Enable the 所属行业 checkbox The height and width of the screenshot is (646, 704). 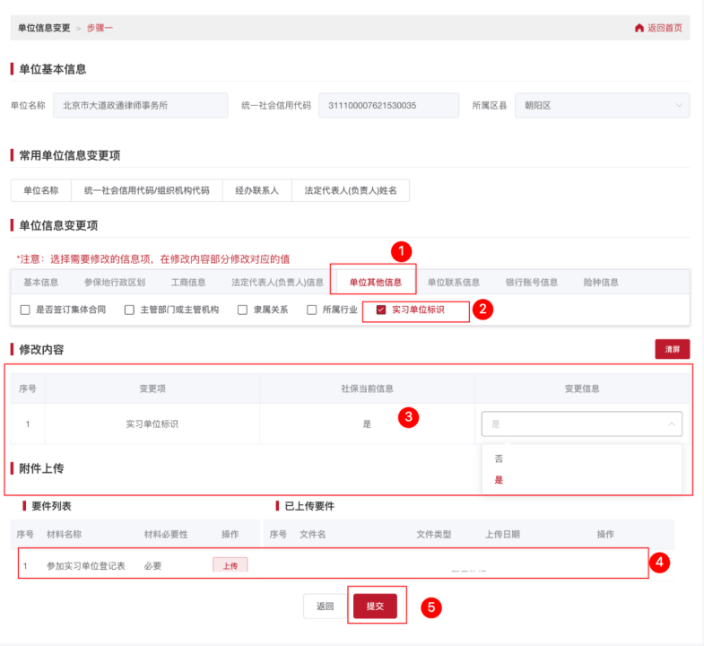point(312,310)
